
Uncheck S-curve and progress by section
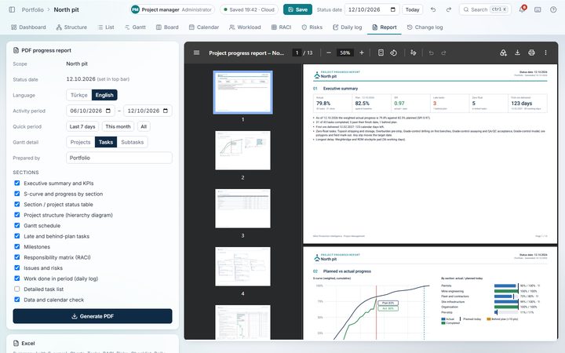(17, 194)
